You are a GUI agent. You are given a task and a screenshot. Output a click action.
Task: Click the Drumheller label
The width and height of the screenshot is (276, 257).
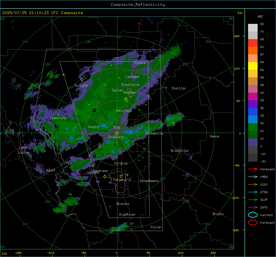coord(180,151)
